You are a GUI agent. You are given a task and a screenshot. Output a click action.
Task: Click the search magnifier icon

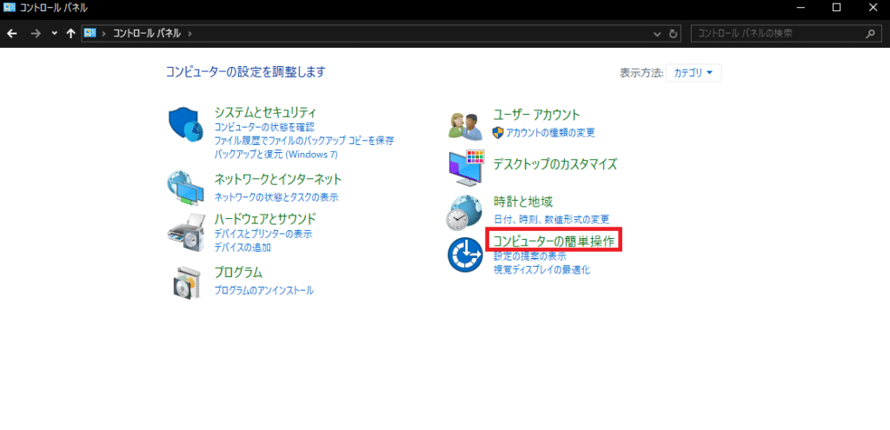point(870,34)
